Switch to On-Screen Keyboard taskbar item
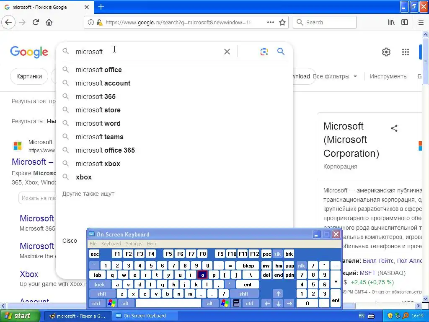 coord(145,316)
